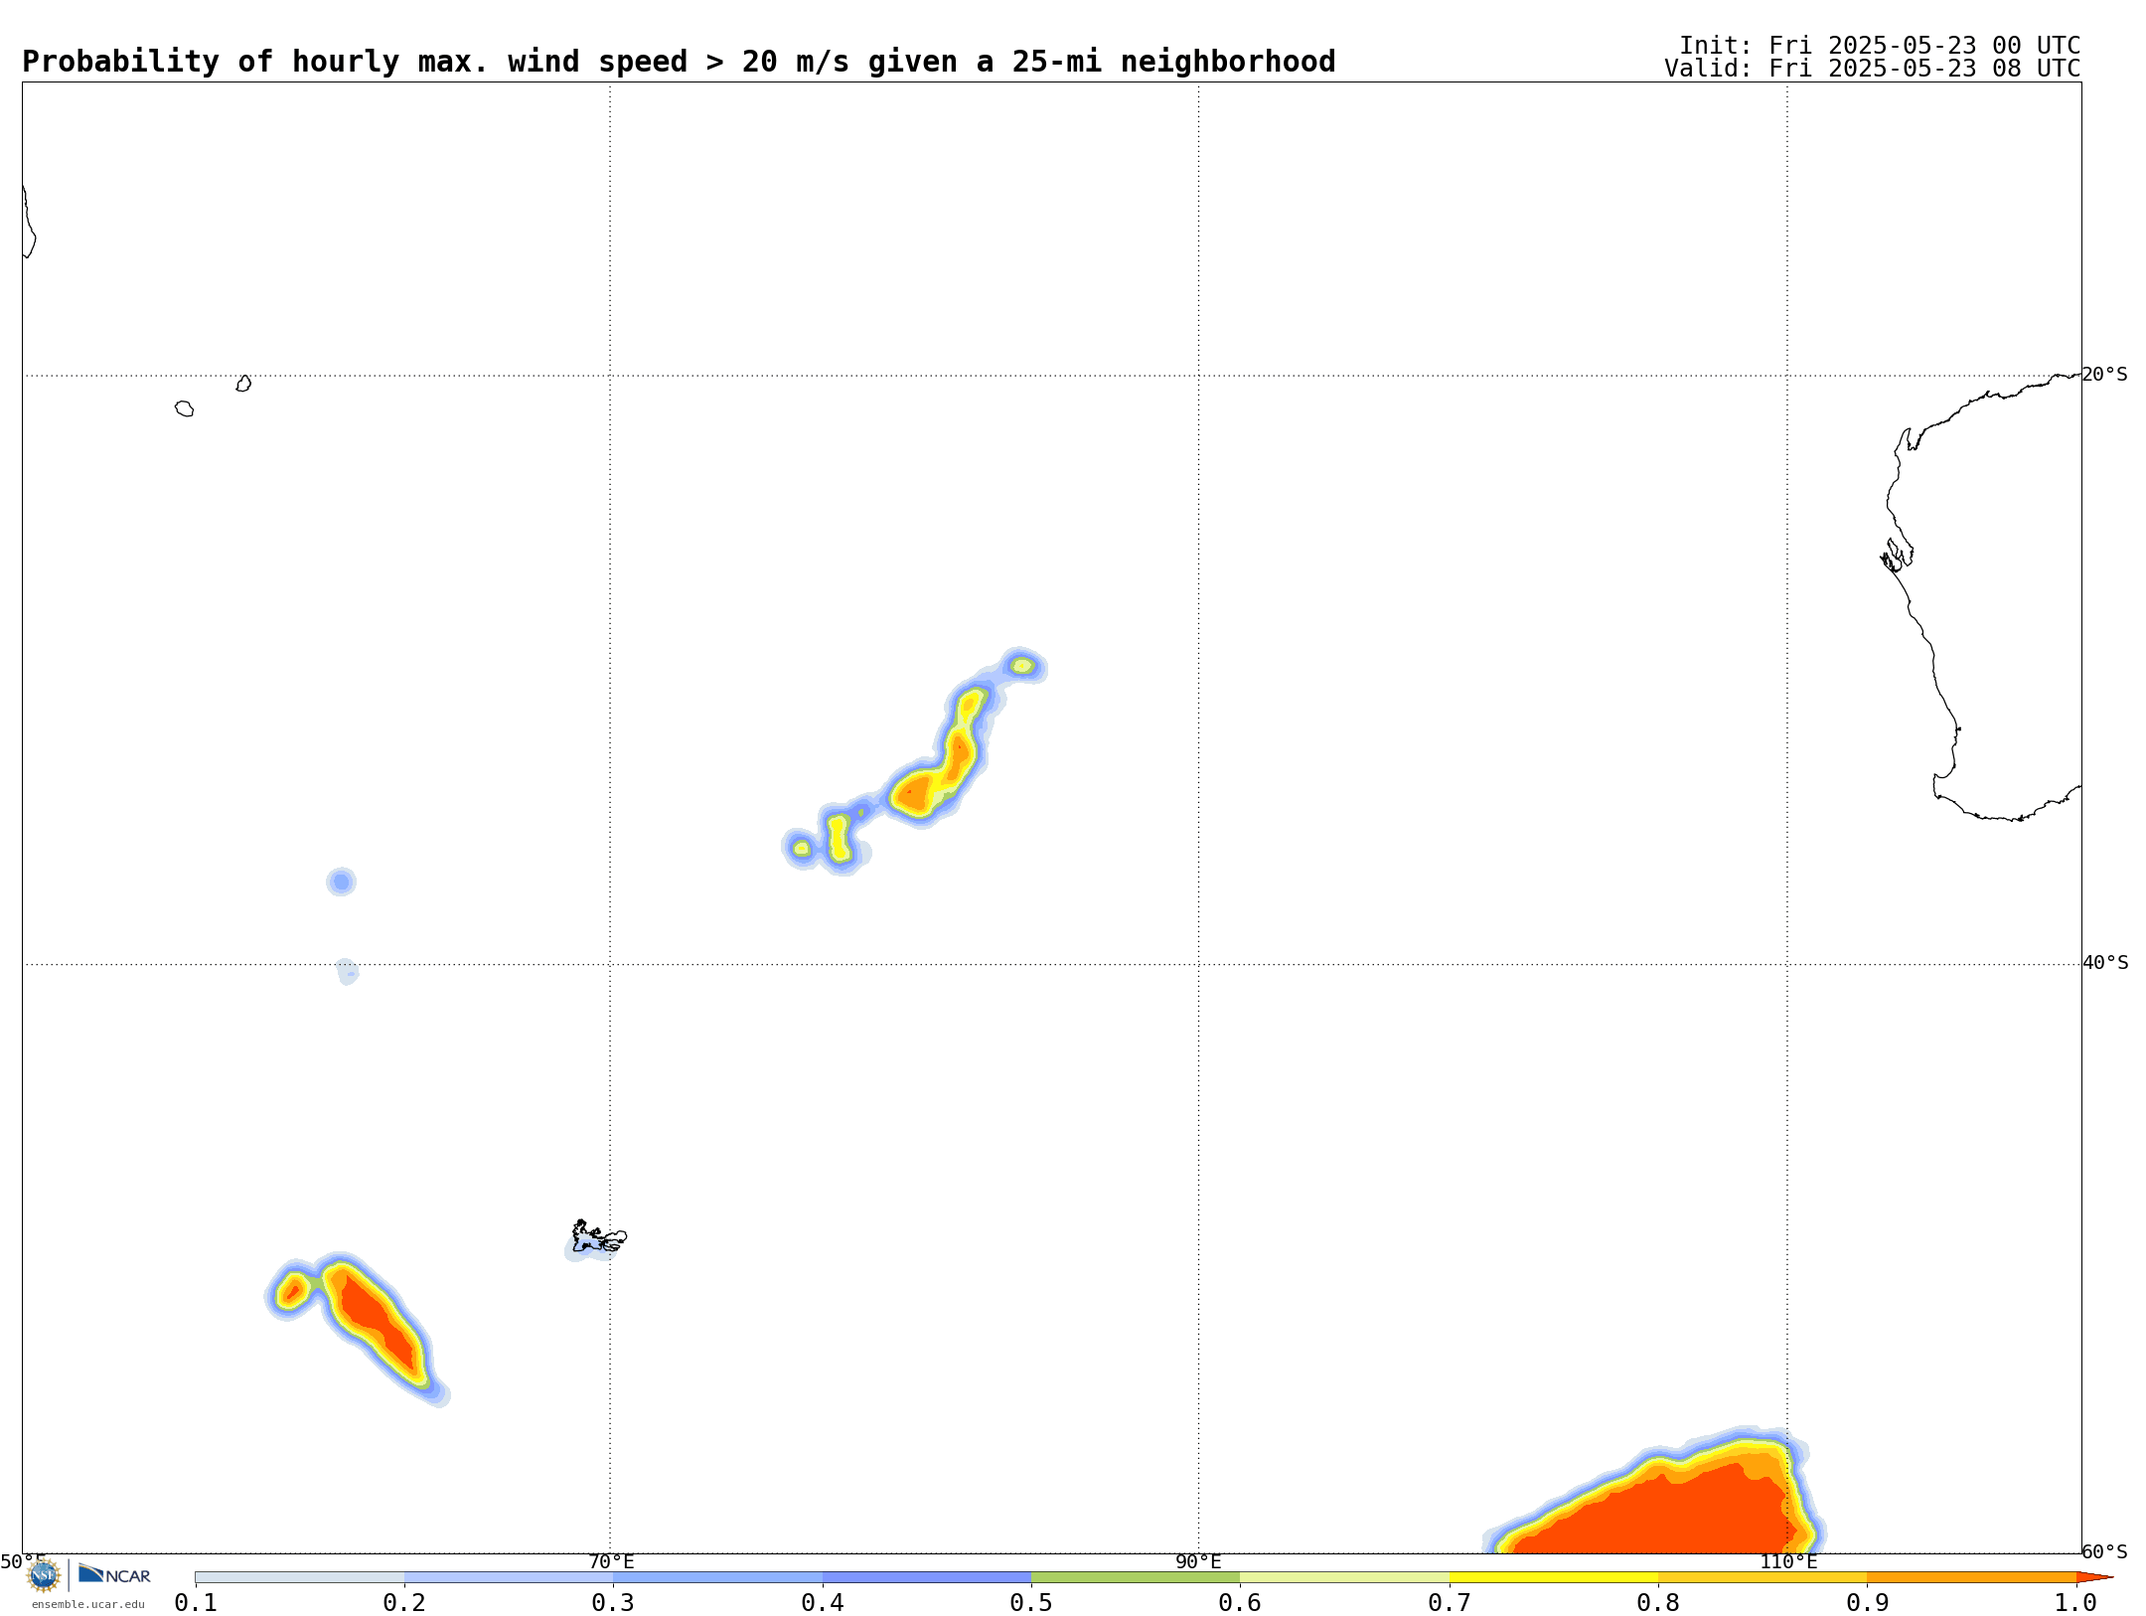Click the Kerguelen Islands outline near 70°E

click(x=599, y=1237)
